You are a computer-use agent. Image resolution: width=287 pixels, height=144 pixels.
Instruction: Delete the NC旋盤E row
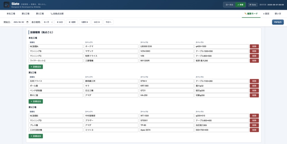[254, 116]
